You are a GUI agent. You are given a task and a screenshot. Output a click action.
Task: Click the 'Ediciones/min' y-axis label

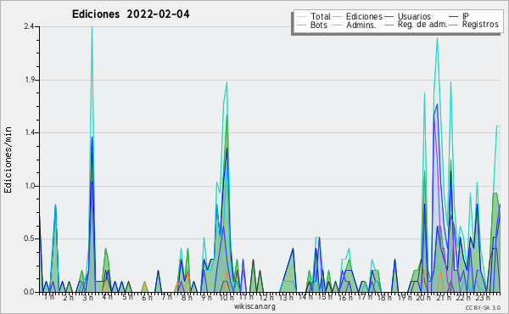click(8, 160)
